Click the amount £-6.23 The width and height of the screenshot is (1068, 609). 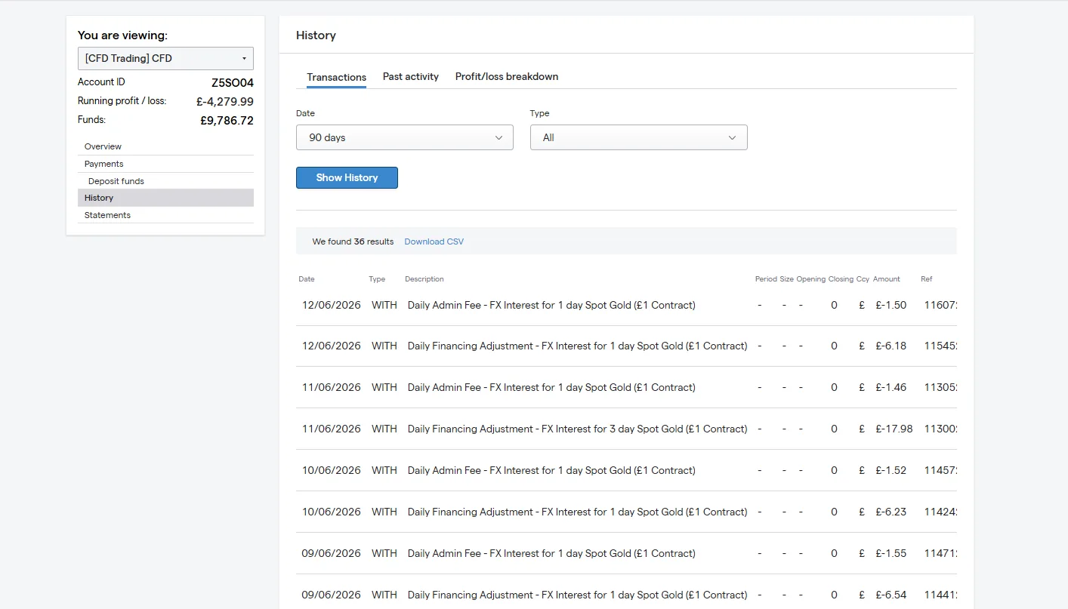[891, 512]
